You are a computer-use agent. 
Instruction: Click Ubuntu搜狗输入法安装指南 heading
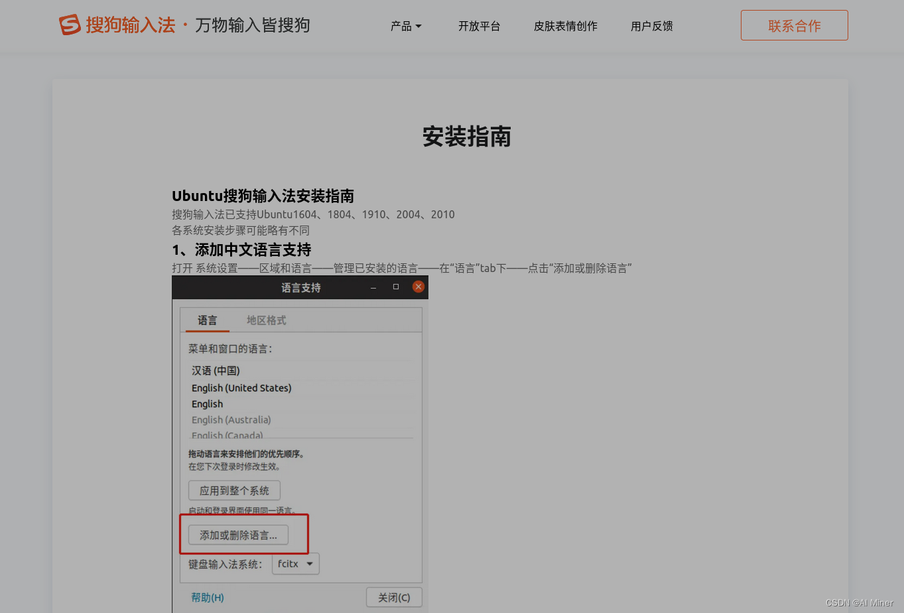pyautogui.click(x=263, y=196)
